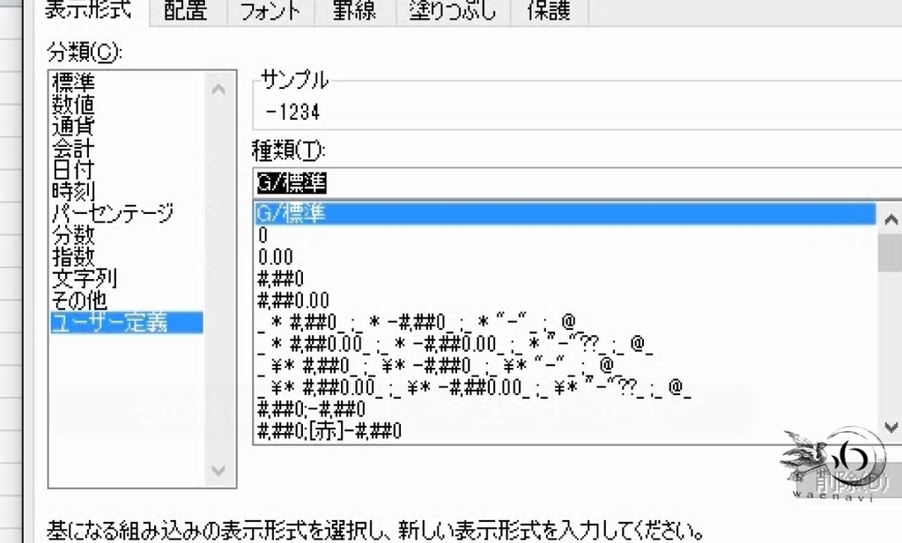This screenshot has width=902, height=543.
Task: Open the 塗りつぶし tab
Action: pos(453,11)
